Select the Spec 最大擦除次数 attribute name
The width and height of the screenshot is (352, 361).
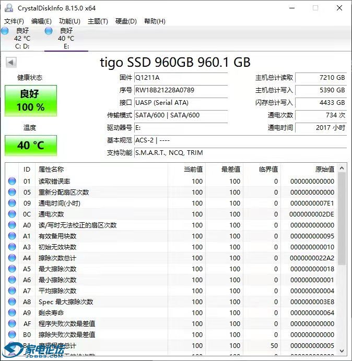tap(66, 302)
